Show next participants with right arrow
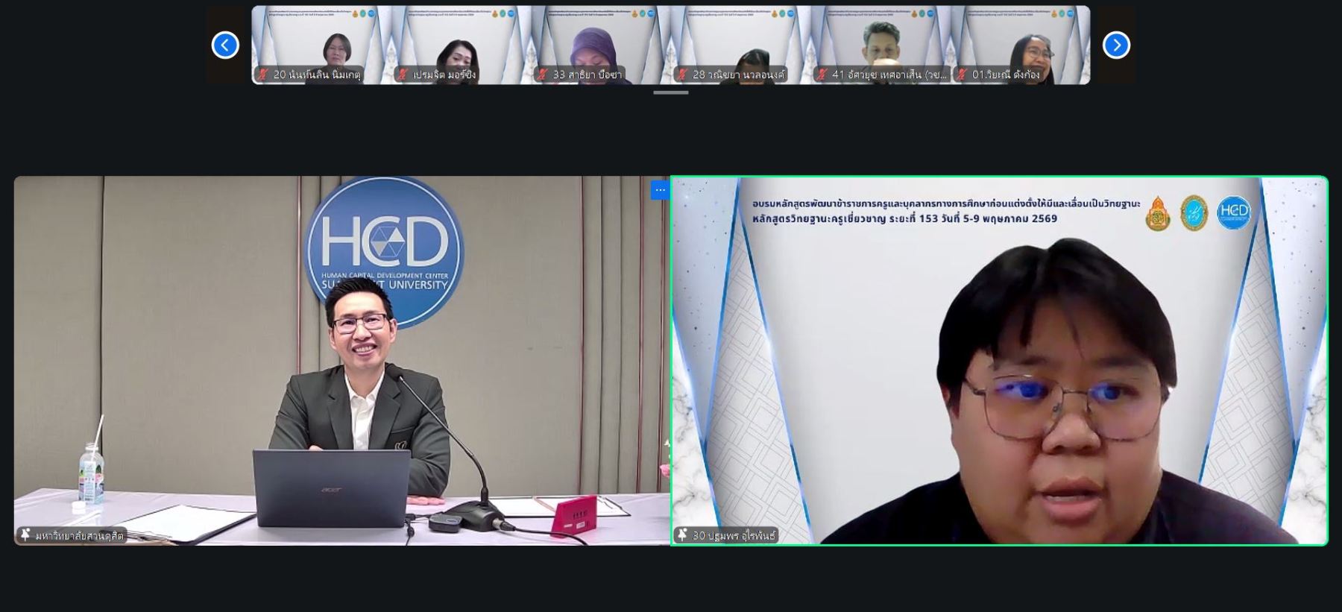The image size is (1342, 612). coord(1116,45)
